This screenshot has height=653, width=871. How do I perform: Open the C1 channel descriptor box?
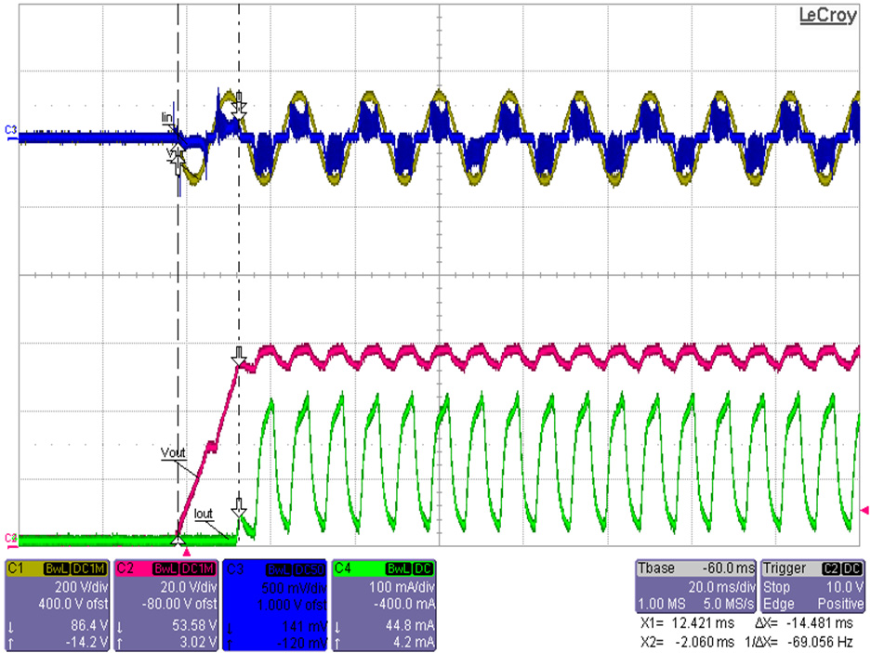point(57,604)
